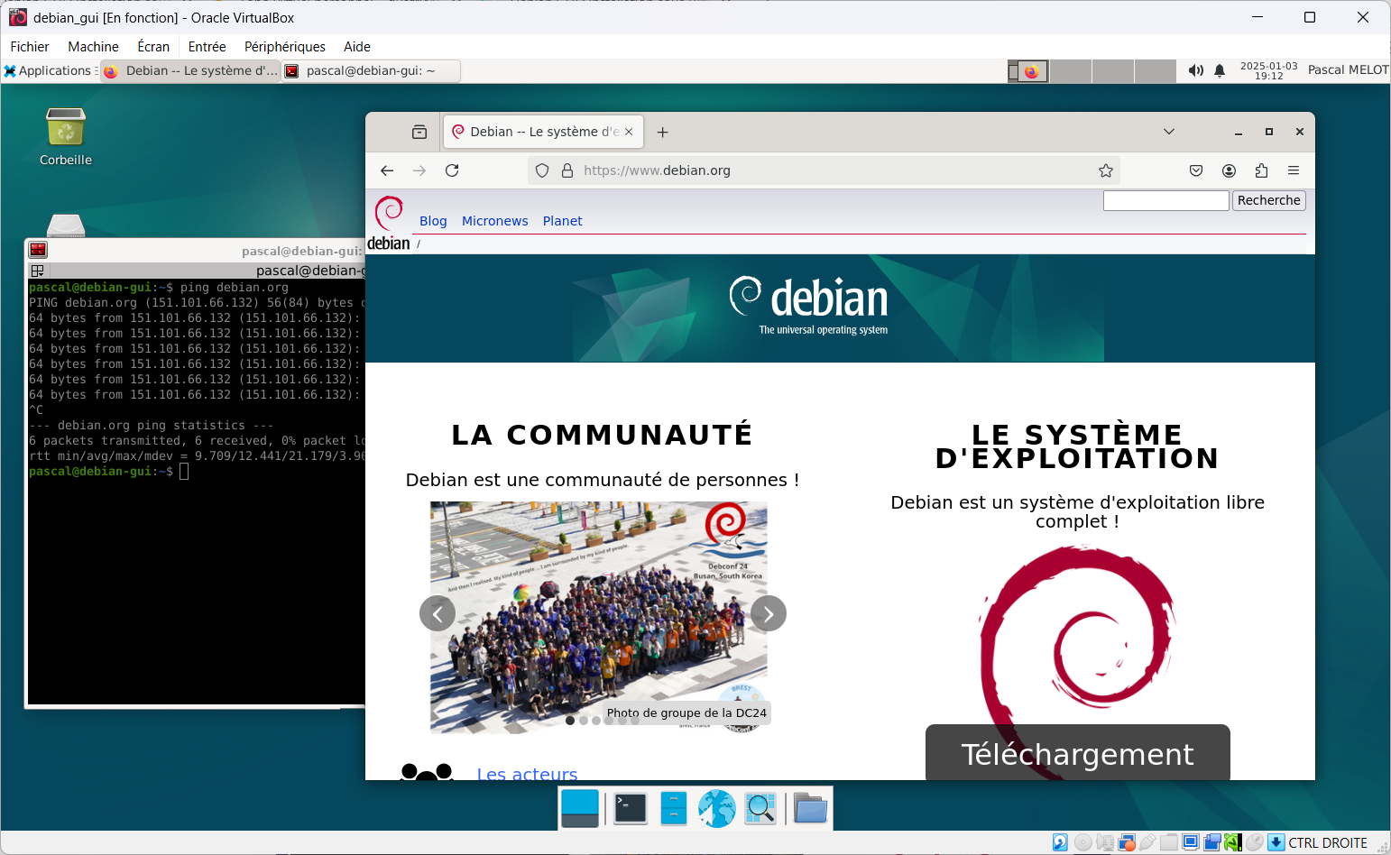
Task: Click the terminal tab grid icon
Action: (x=37, y=271)
